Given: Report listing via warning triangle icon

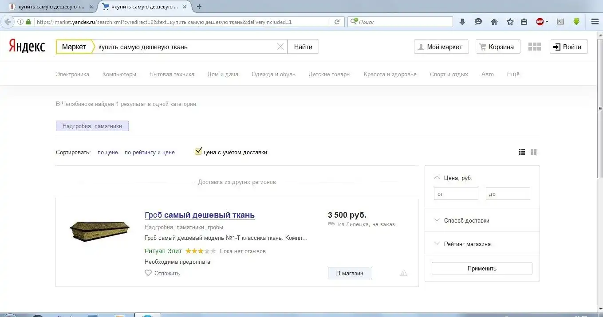Looking at the screenshot, I should coord(403,273).
